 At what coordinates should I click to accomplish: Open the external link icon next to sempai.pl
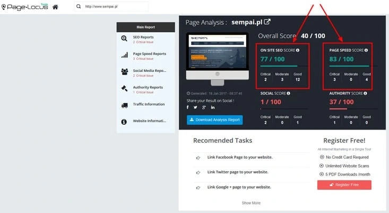[267, 22]
